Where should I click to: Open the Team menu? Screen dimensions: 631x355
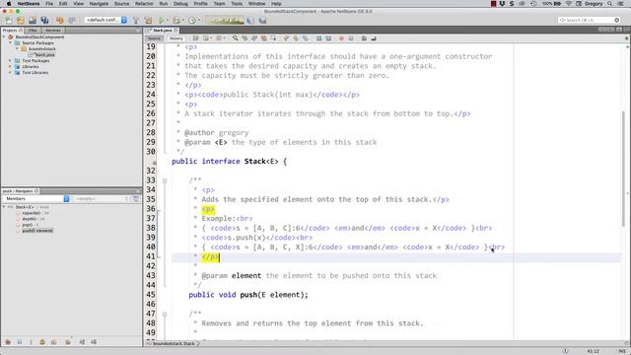219,4
